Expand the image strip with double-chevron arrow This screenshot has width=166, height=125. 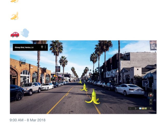[150, 108]
